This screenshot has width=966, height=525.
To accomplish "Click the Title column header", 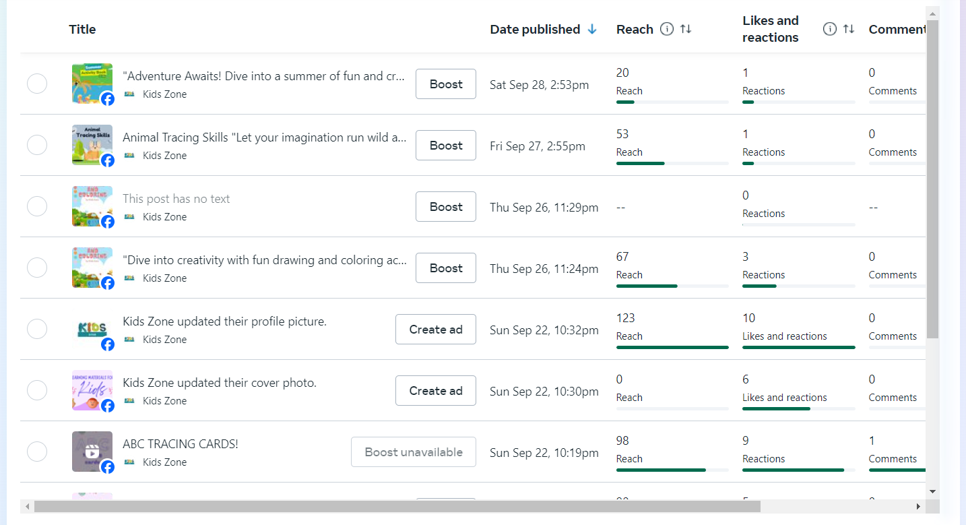I will [82, 29].
